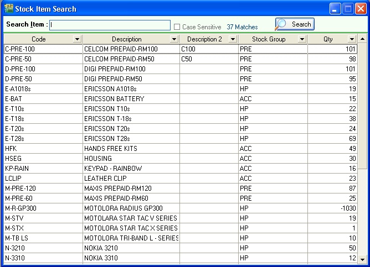
Task: Select the E-BAT code cell
Action: (43, 98)
